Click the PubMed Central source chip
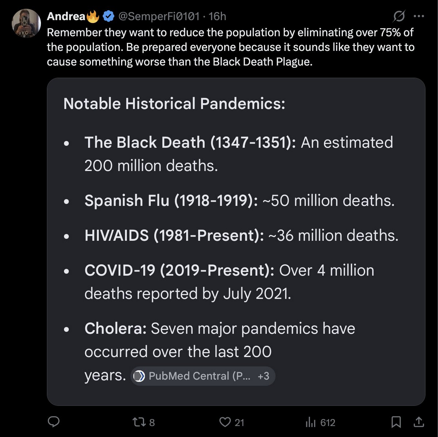438x437 pixels. pyautogui.click(x=192, y=376)
